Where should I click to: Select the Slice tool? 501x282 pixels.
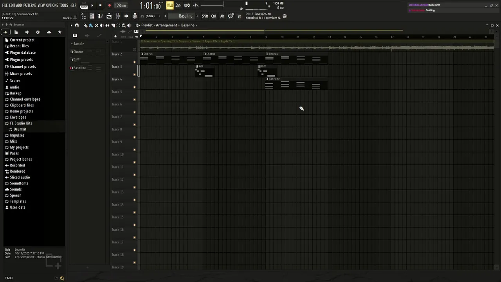[113, 25]
